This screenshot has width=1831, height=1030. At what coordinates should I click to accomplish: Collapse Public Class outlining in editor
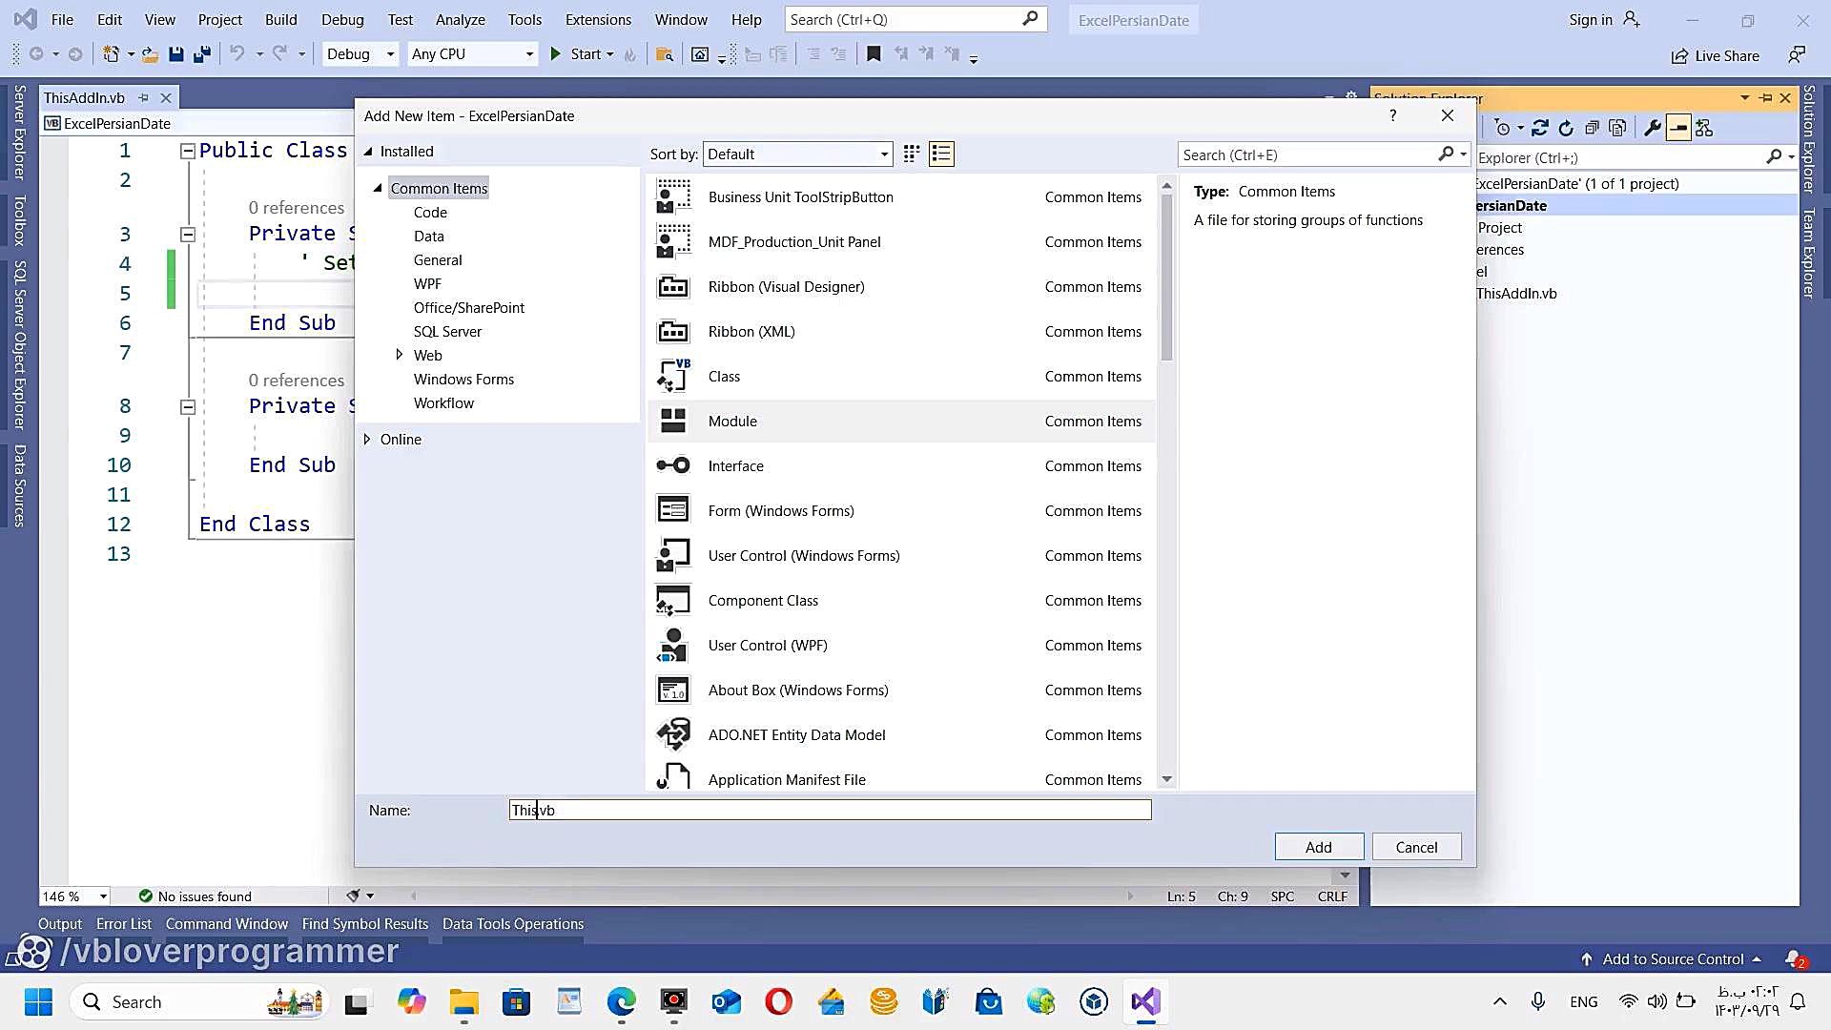(188, 151)
